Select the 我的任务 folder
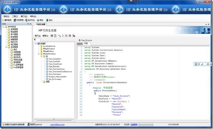 [13, 42]
